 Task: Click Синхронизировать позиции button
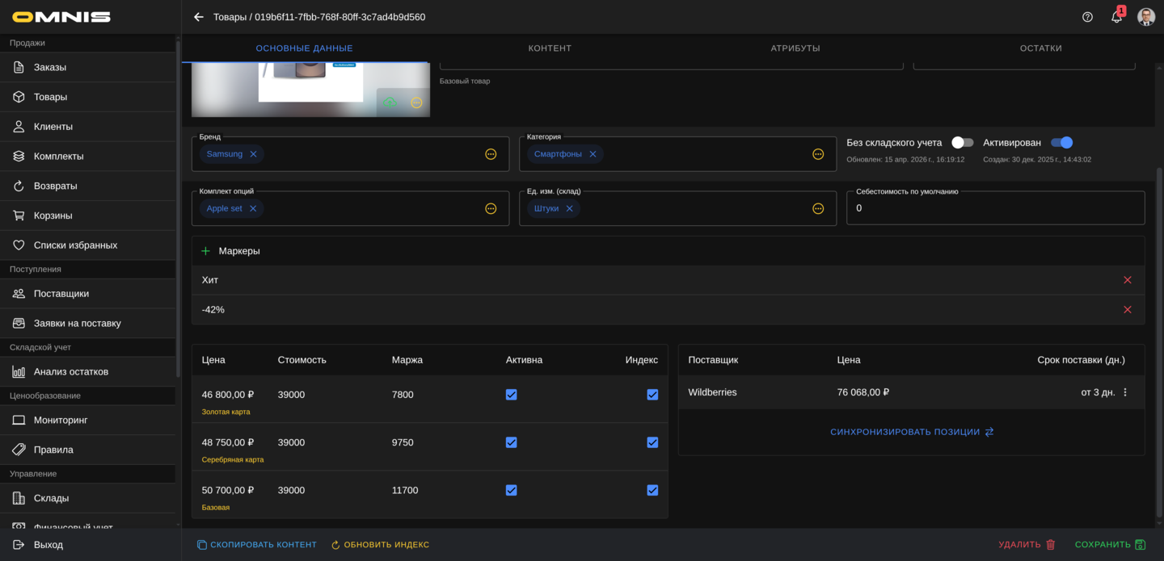click(x=911, y=432)
